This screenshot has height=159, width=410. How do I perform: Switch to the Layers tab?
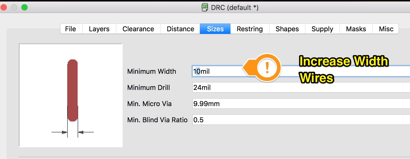tap(99, 29)
